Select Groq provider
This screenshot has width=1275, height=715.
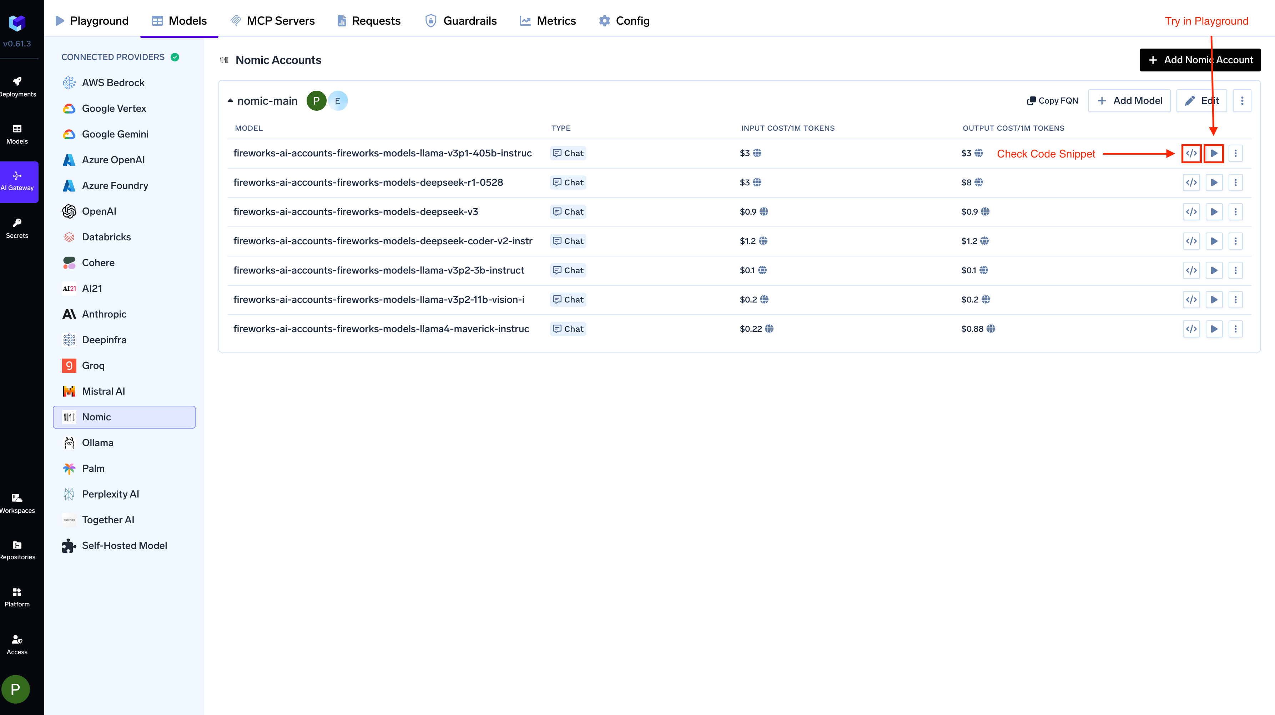(124, 366)
